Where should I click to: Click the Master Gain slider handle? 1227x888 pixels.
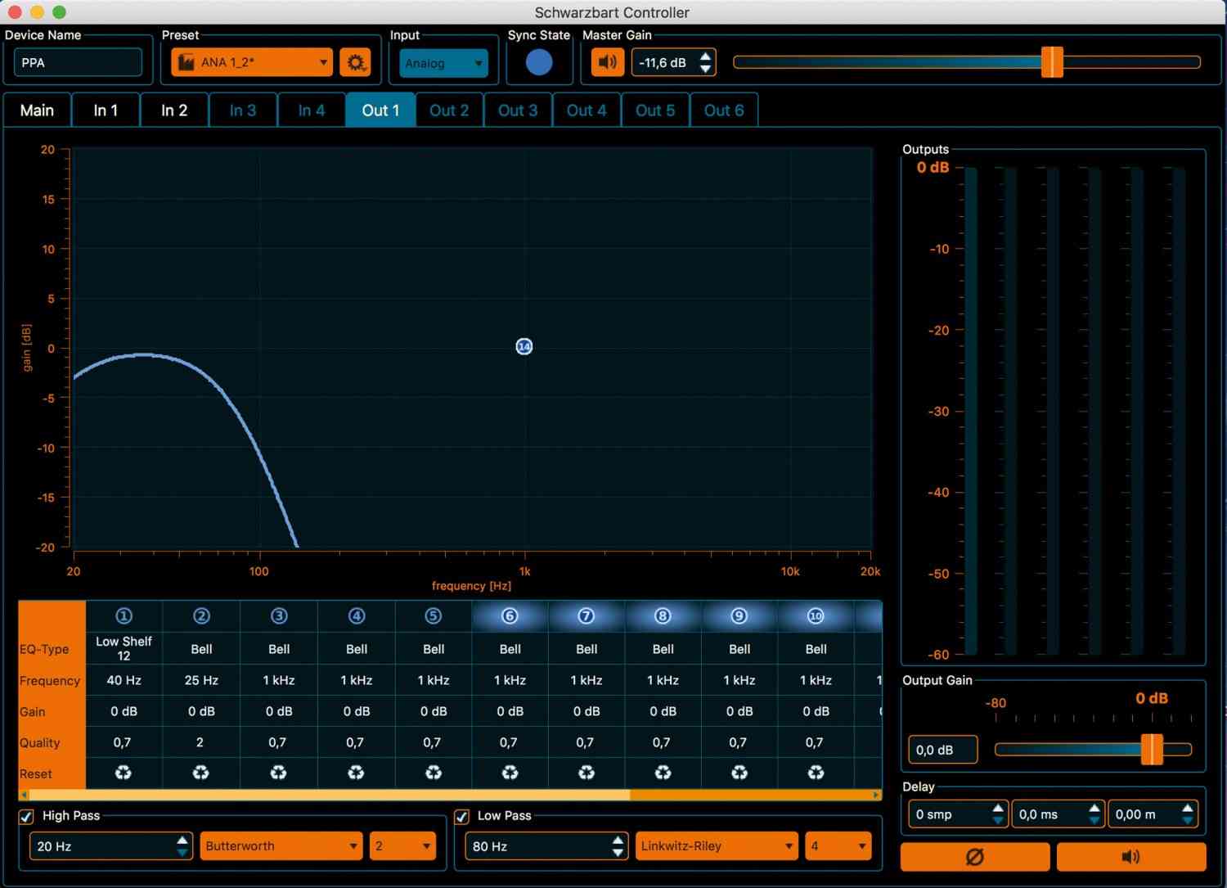pos(1052,62)
